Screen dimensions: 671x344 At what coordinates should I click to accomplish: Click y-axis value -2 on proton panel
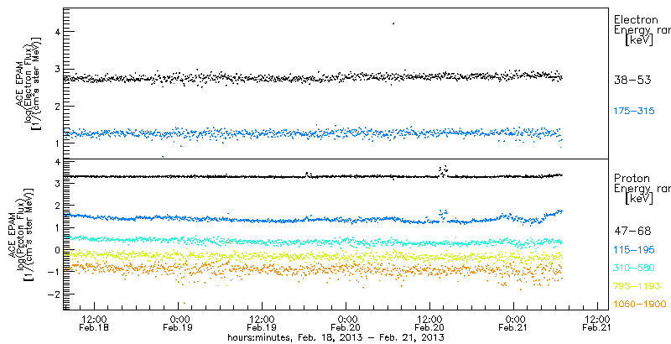[x=55, y=294]
